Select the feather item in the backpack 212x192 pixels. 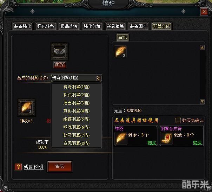[x=120, y=52]
